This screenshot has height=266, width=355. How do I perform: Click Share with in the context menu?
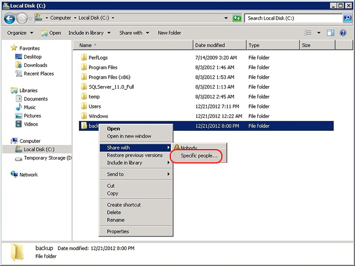tap(136, 148)
